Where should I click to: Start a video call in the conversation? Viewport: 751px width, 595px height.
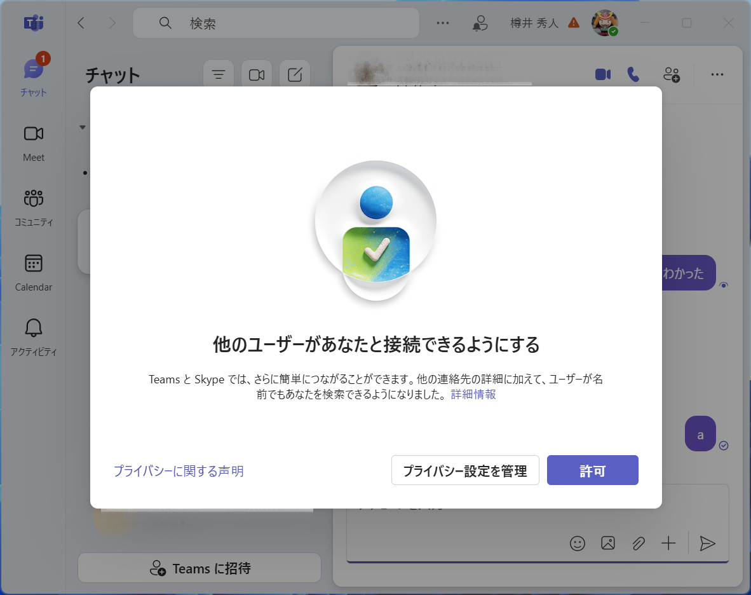point(602,74)
